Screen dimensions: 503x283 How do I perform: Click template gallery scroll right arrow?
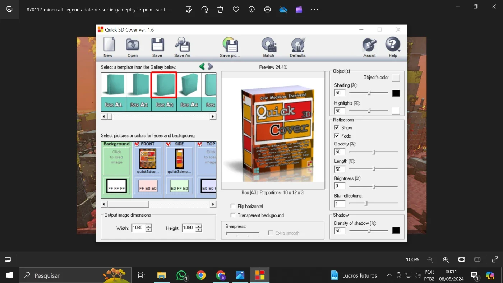coord(213,116)
